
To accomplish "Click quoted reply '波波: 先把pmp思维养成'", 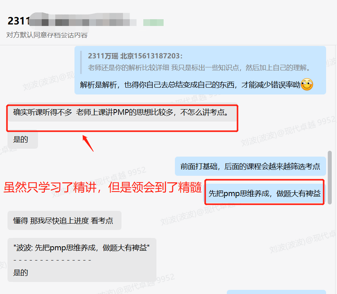I will click(82, 248).
